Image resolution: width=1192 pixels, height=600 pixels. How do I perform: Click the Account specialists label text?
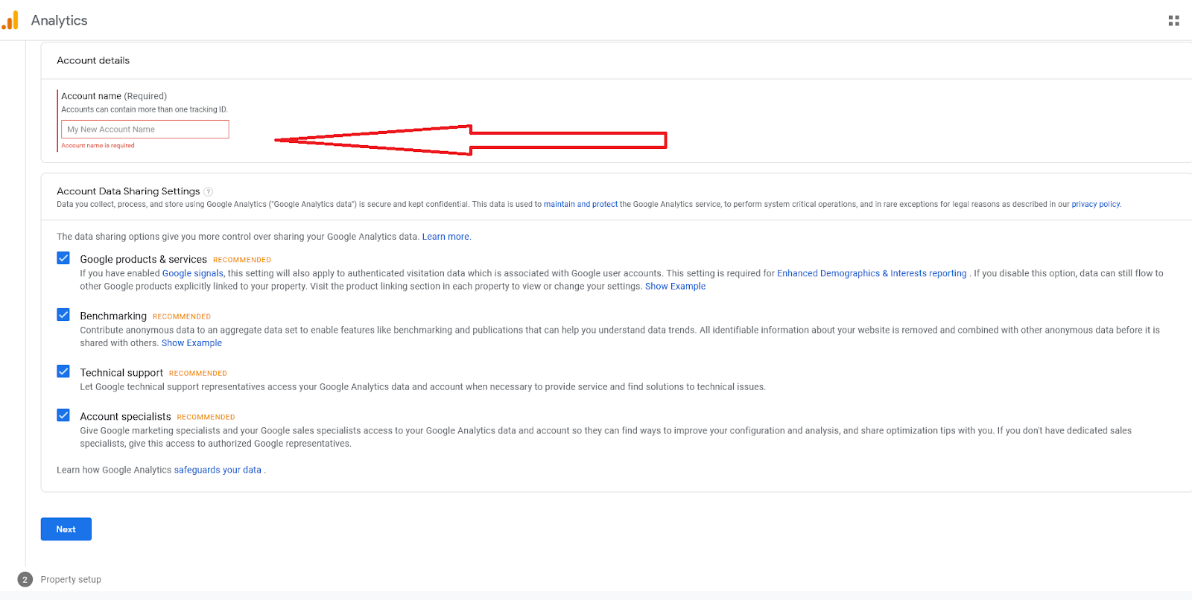tap(125, 416)
